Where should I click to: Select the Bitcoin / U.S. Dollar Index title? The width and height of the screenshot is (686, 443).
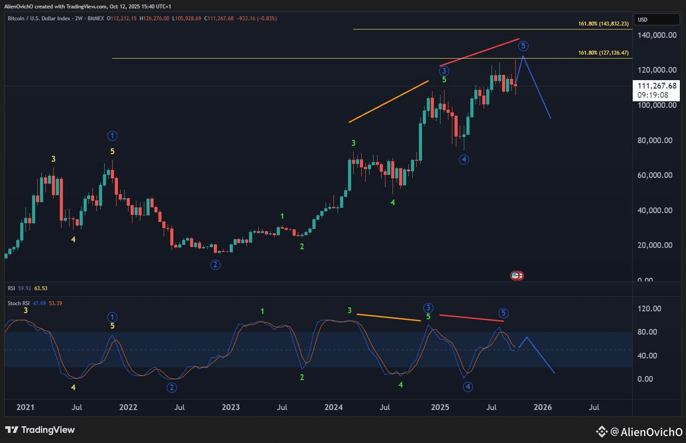click(x=39, y=18)
